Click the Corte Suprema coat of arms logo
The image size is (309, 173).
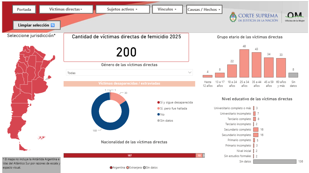pyautogui.click(x=233, y=17)
